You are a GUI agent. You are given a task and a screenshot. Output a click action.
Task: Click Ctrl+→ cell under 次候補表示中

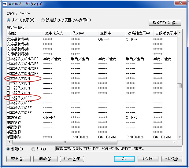point(132,39)
